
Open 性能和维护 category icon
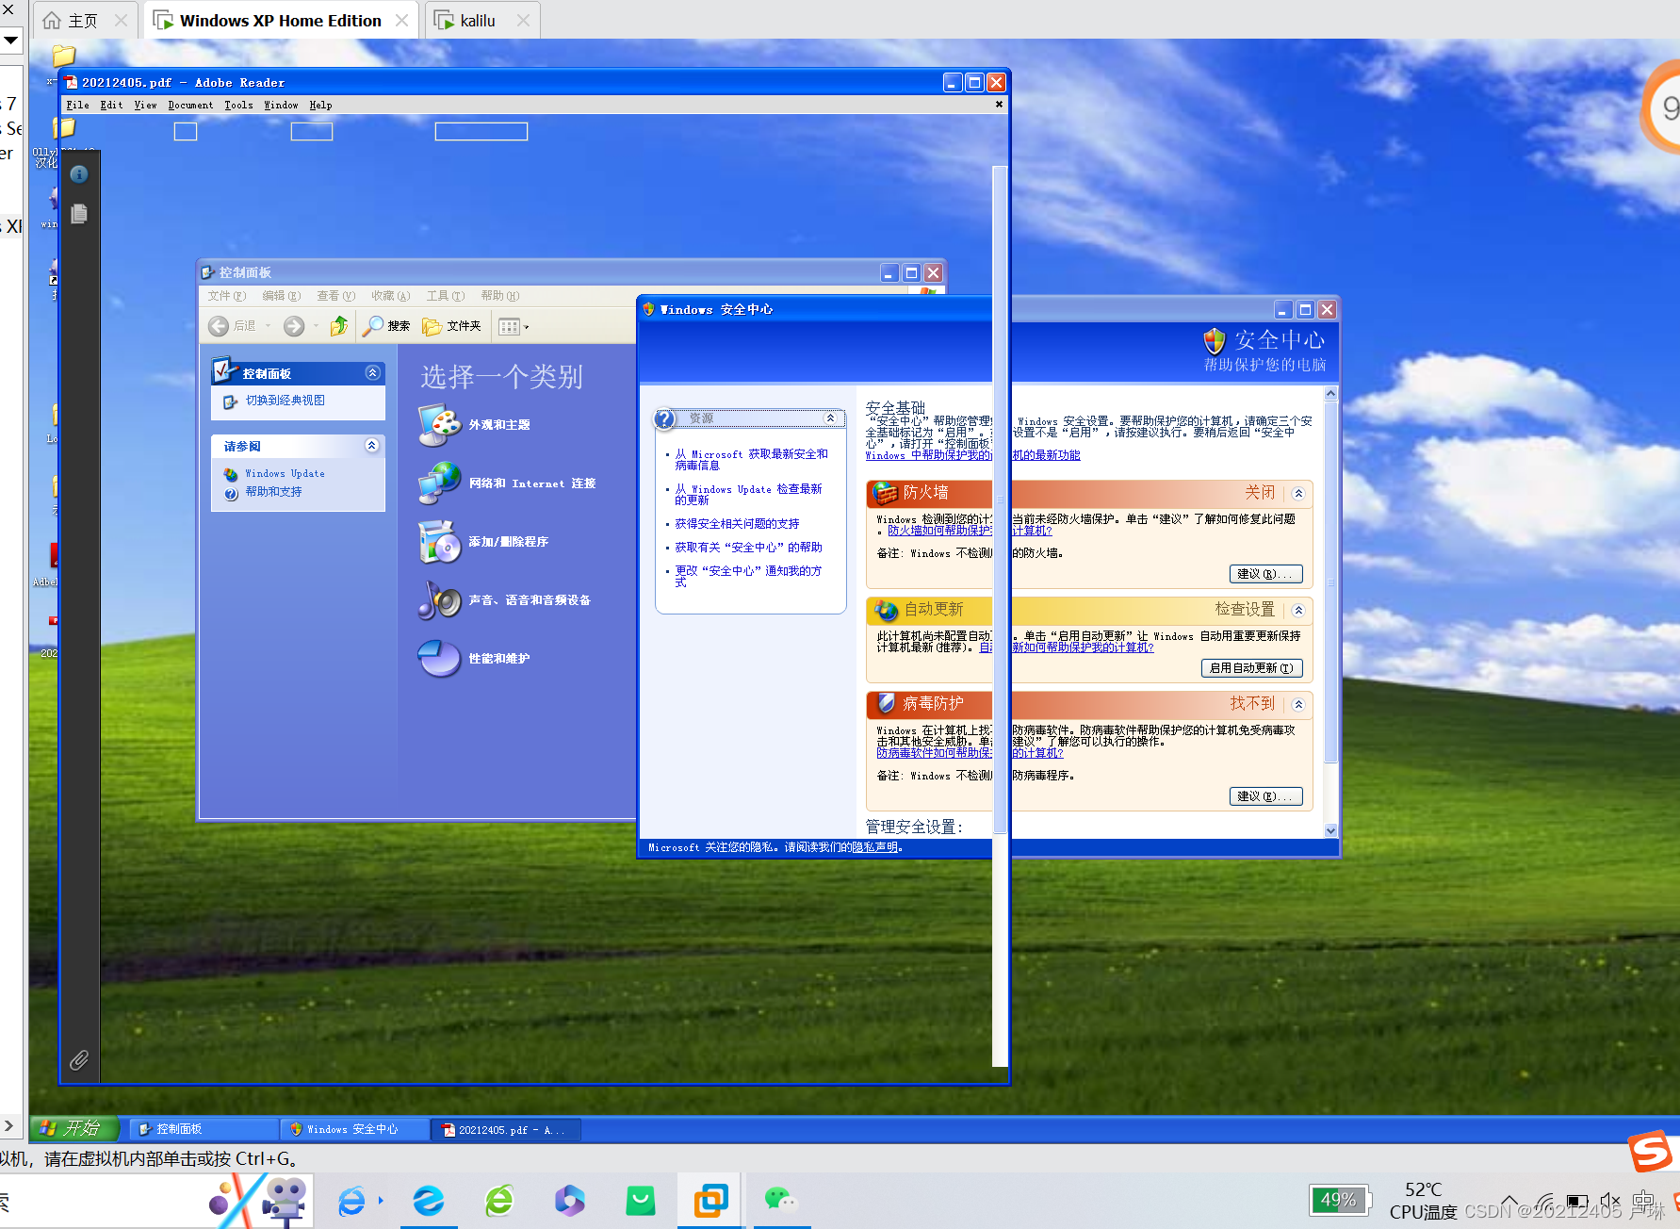(x=439, y=659)
